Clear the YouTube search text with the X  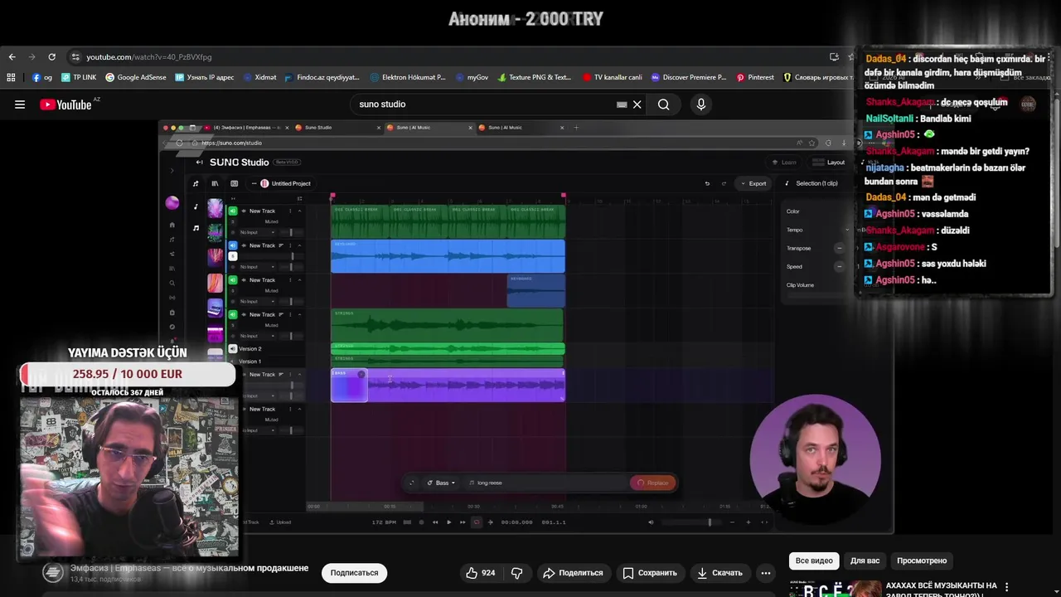(637, 104)
